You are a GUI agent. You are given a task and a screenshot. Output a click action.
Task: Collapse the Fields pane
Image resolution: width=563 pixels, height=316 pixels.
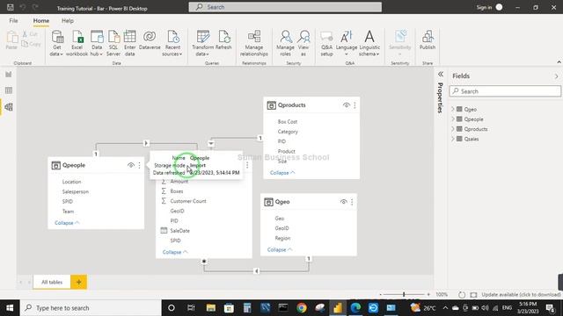click(x=556, y=76)
